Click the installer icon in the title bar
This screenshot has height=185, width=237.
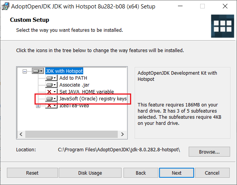5,7
